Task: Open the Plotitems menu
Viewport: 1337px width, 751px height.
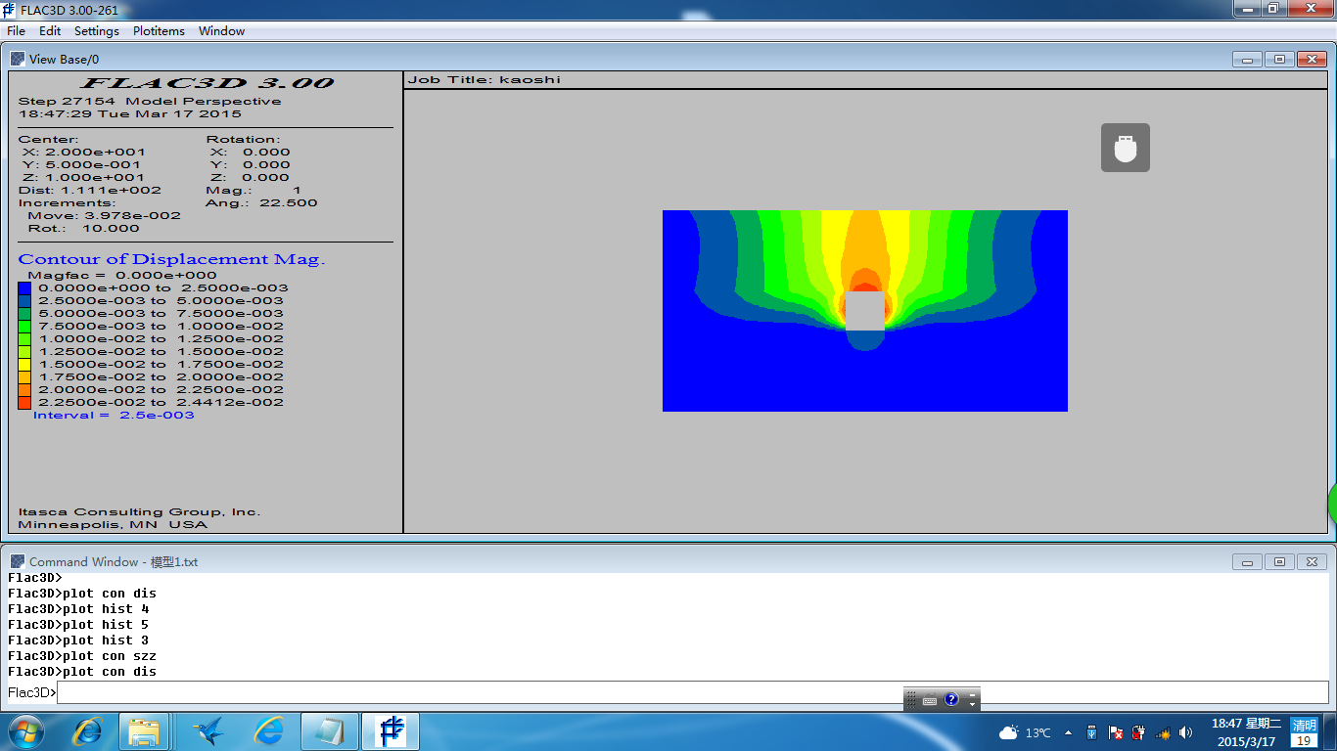Action: tap(159, 31)
